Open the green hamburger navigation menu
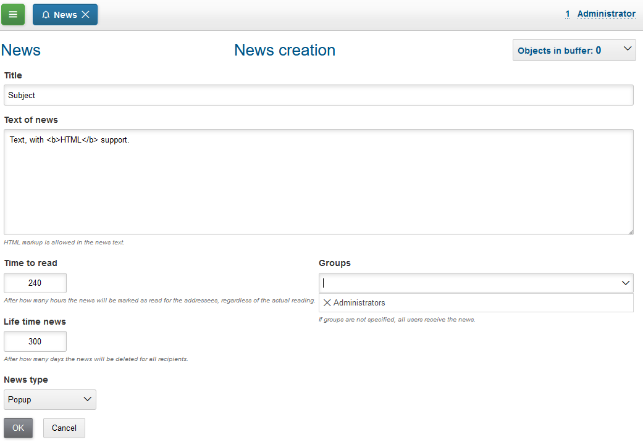The height and width of the screenshot is (445, 643). [x=13, y=14]
